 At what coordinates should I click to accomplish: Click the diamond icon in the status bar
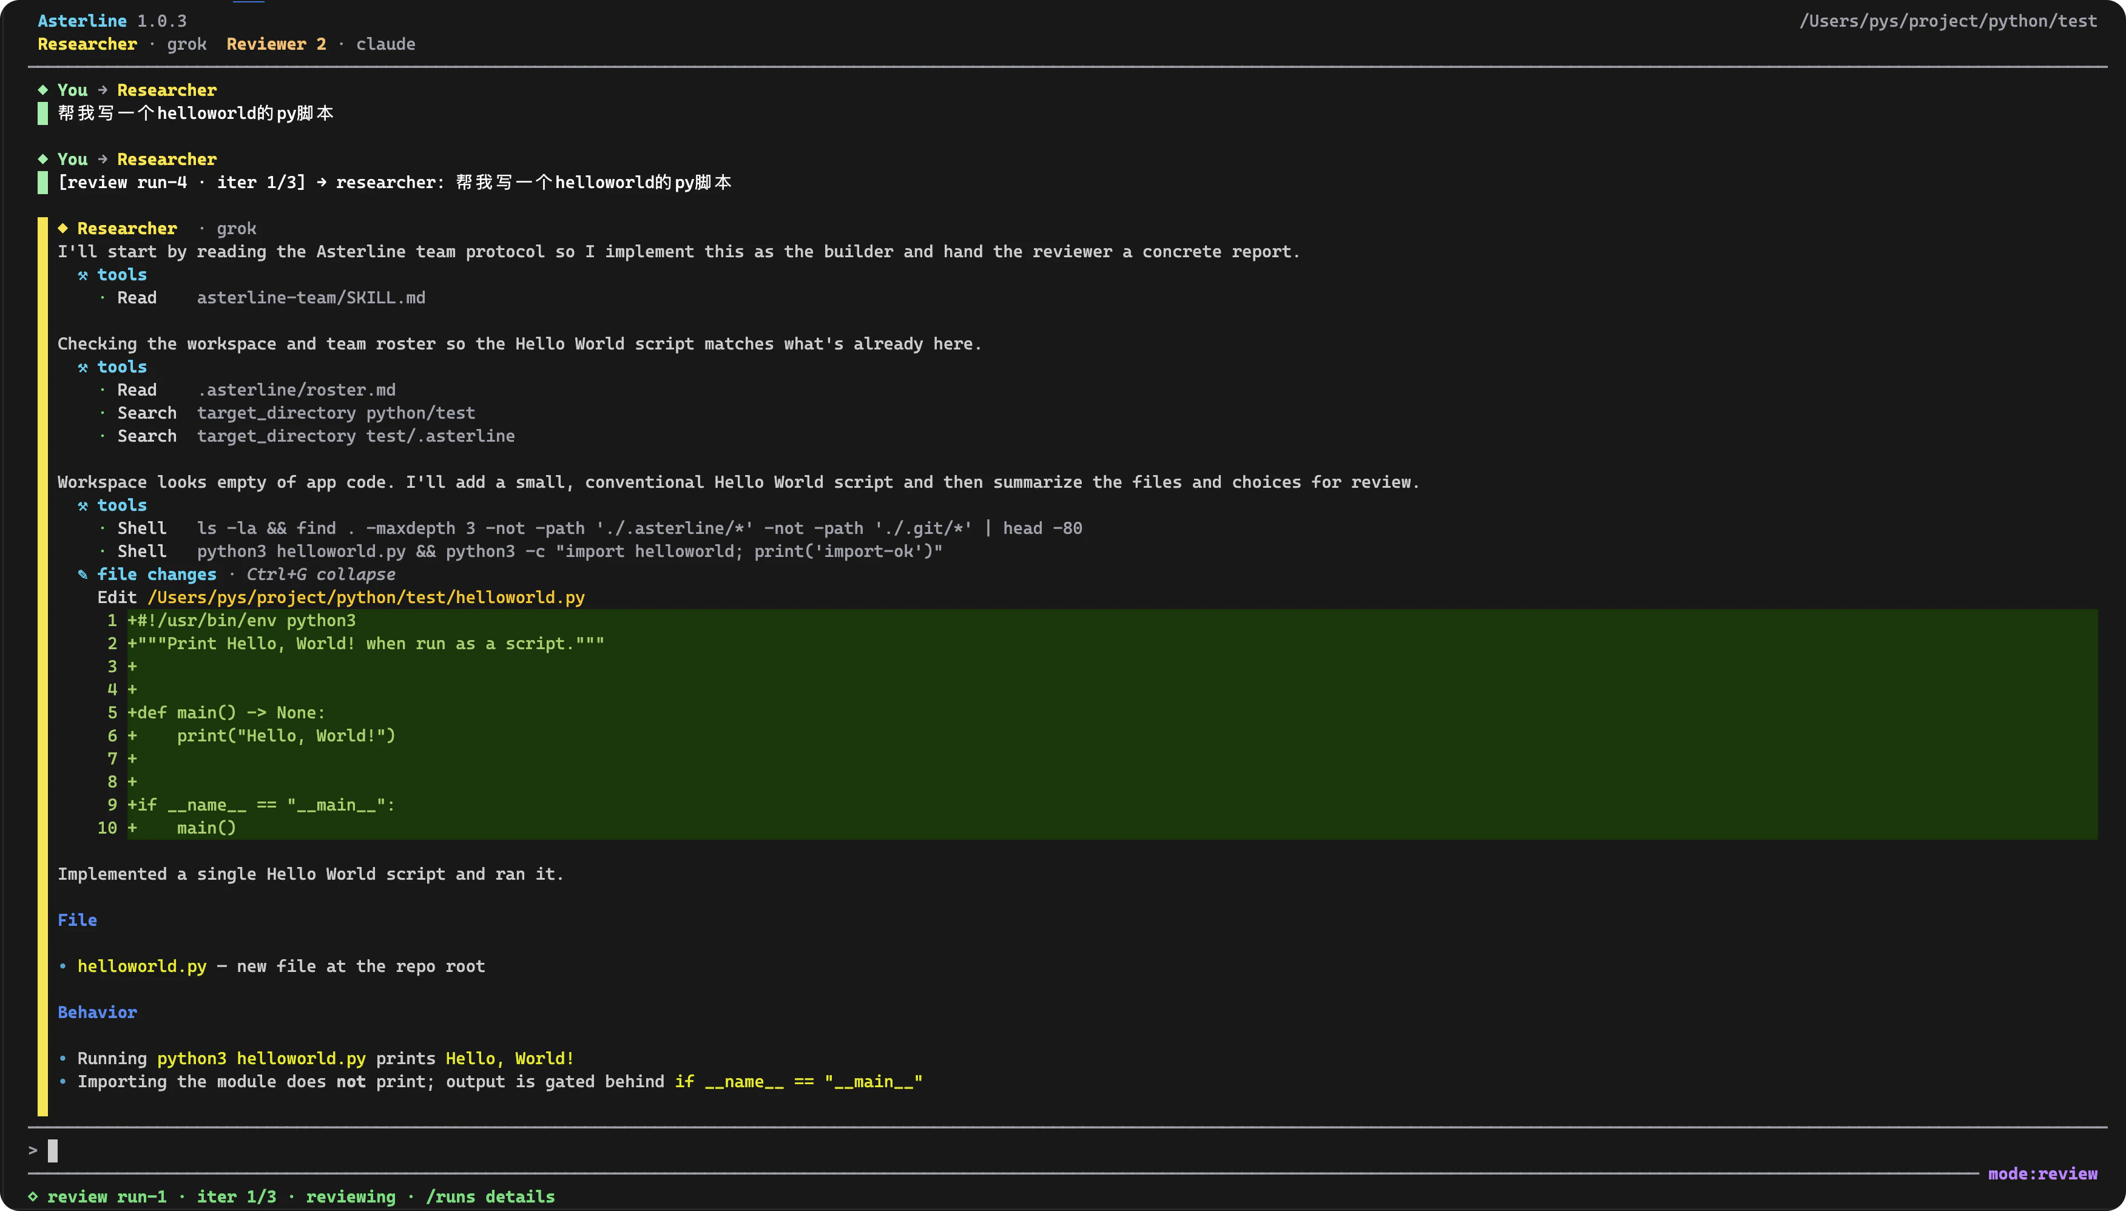(x=33, y=1197)
